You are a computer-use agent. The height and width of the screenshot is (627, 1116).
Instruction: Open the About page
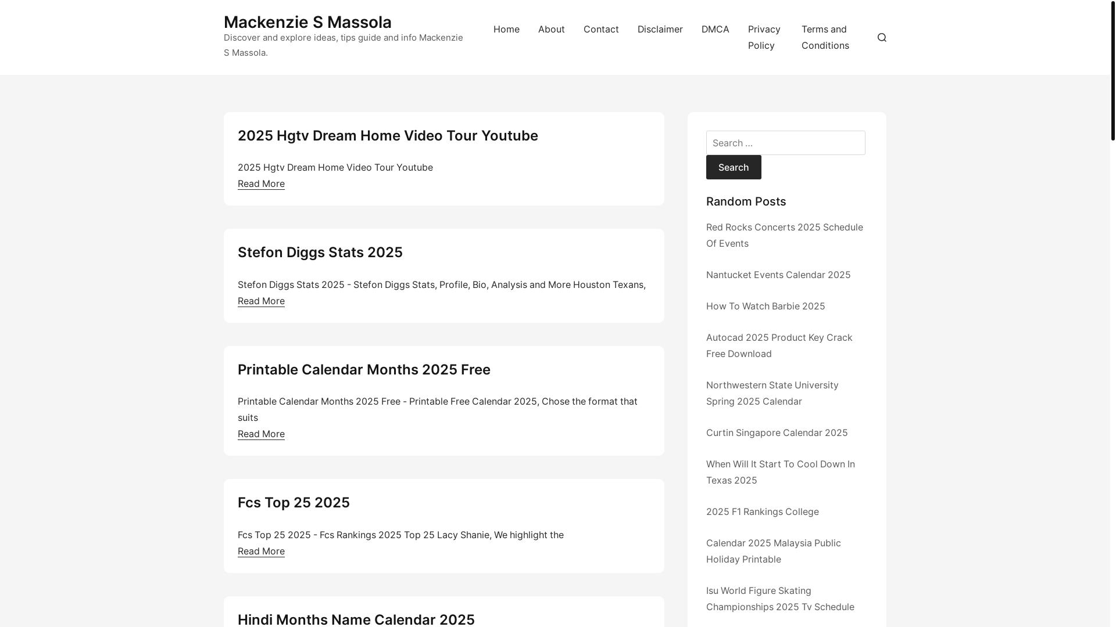click(x=551, y=29)
